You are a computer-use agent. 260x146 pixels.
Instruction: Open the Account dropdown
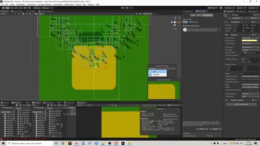229,8
